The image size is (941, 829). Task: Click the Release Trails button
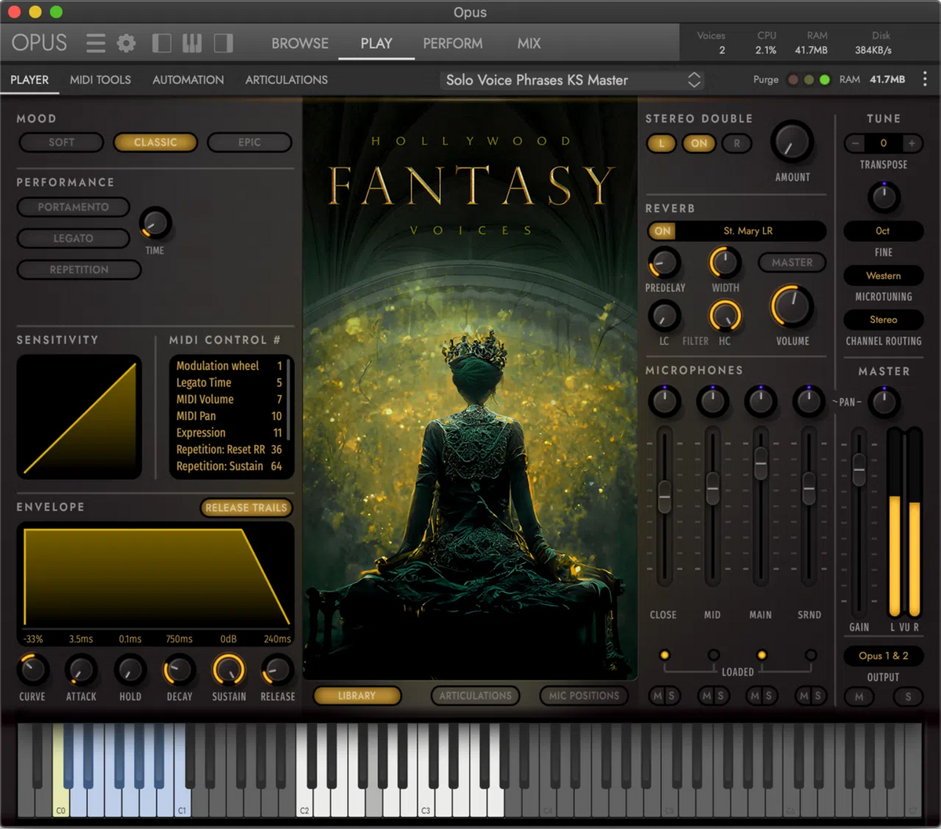tap(246, 508)
